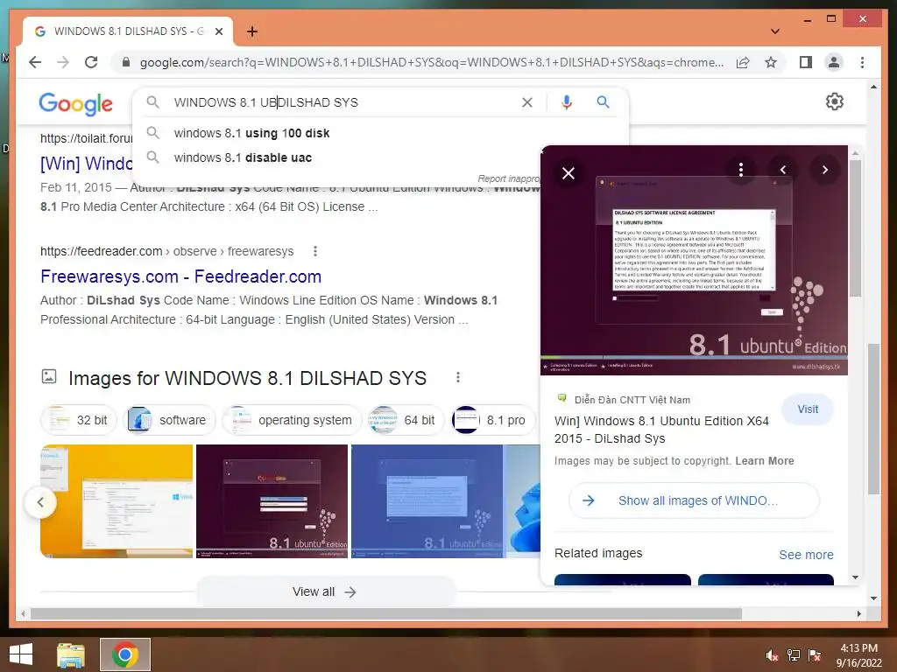This screenshot has width=897, height=672.
Task: Reload the current page
Action: [x=91, y=62]
